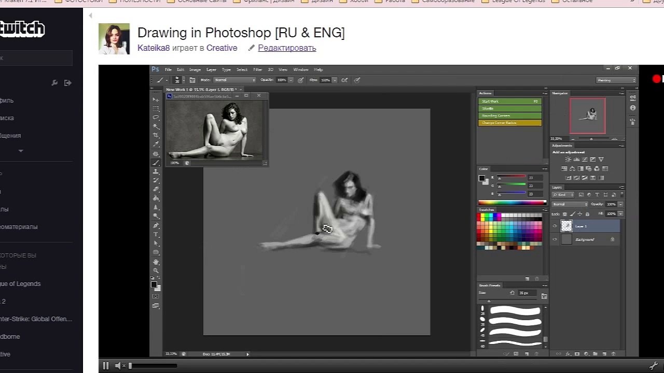
Task: Open the Layer menu
Action: click(x=211, y=69)
